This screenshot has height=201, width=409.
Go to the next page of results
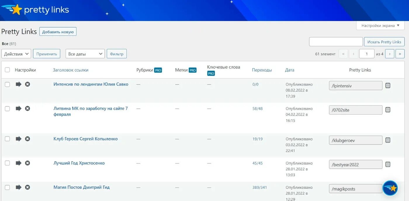click(x=390, y=54)
